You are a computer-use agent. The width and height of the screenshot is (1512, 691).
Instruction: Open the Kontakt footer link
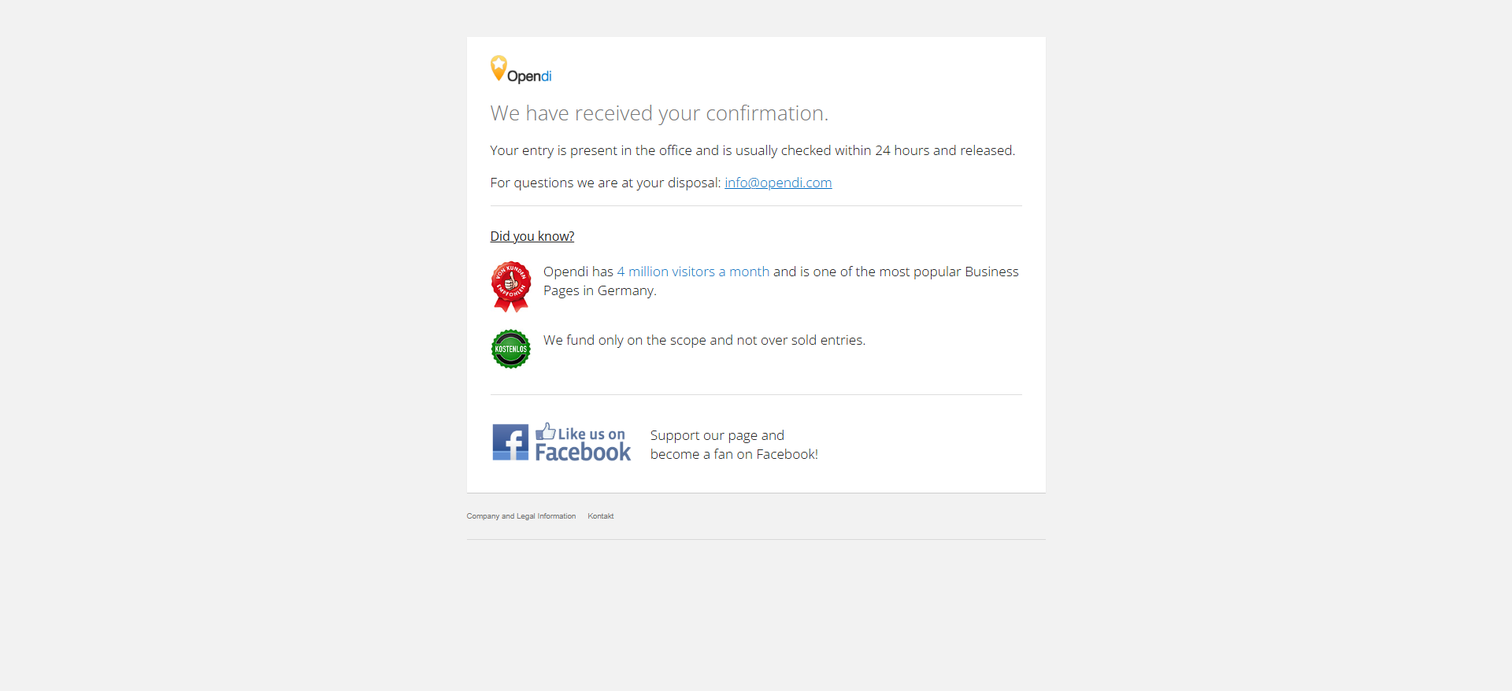(x=601, y=516)
